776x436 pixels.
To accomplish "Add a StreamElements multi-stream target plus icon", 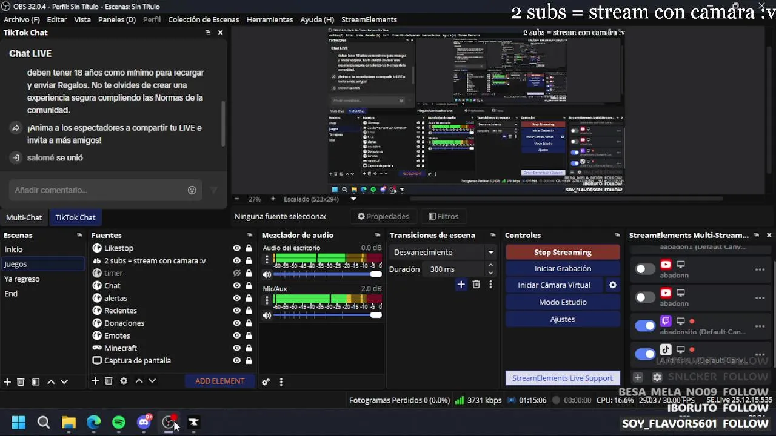I will click(638, 377).
